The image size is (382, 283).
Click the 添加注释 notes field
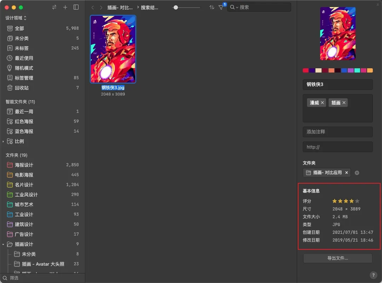point(338,132)
